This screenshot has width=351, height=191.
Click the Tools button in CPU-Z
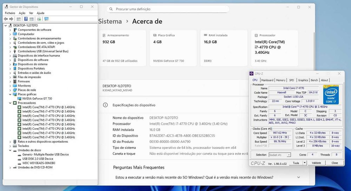click(x=296, y=163)
